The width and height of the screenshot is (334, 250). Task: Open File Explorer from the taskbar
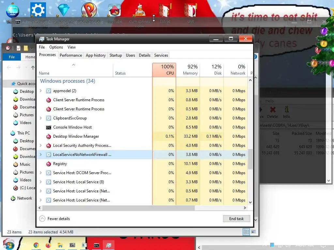pos(60,245)
